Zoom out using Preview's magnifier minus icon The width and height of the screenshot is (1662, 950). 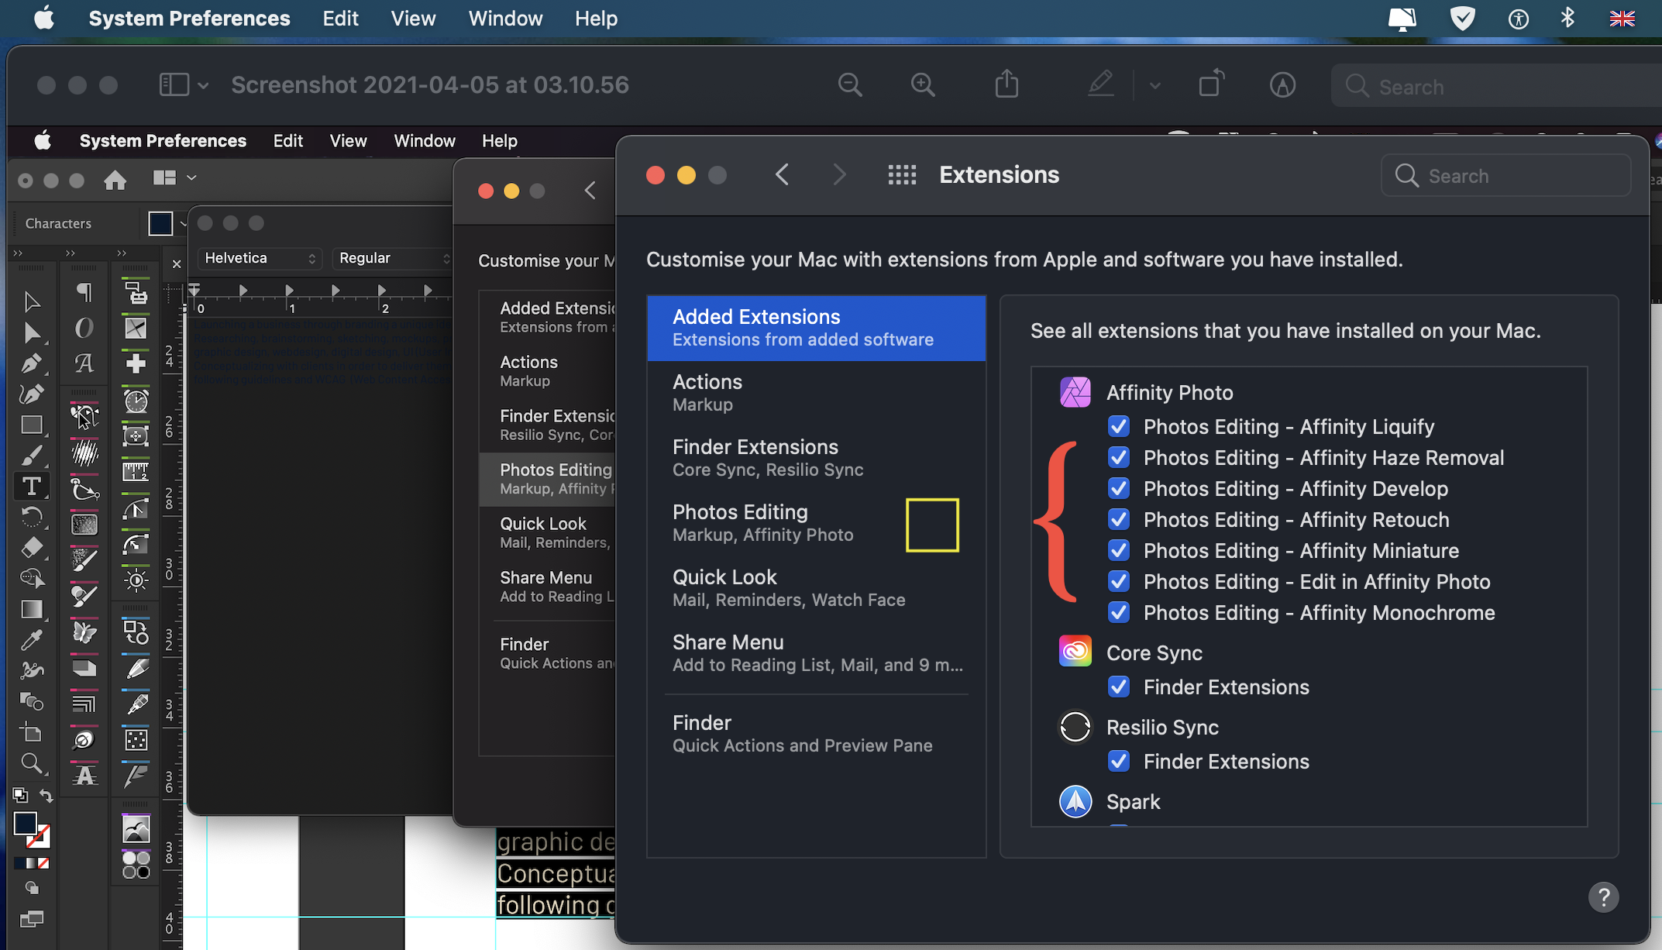coord(850,84)
